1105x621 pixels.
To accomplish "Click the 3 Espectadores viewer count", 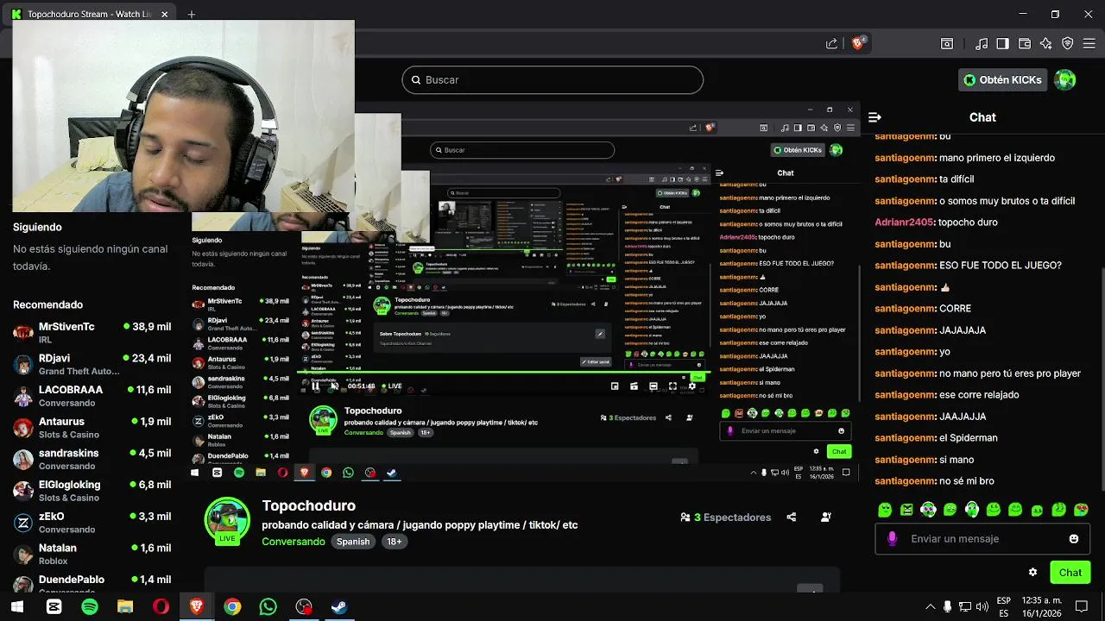I will 725,517.
